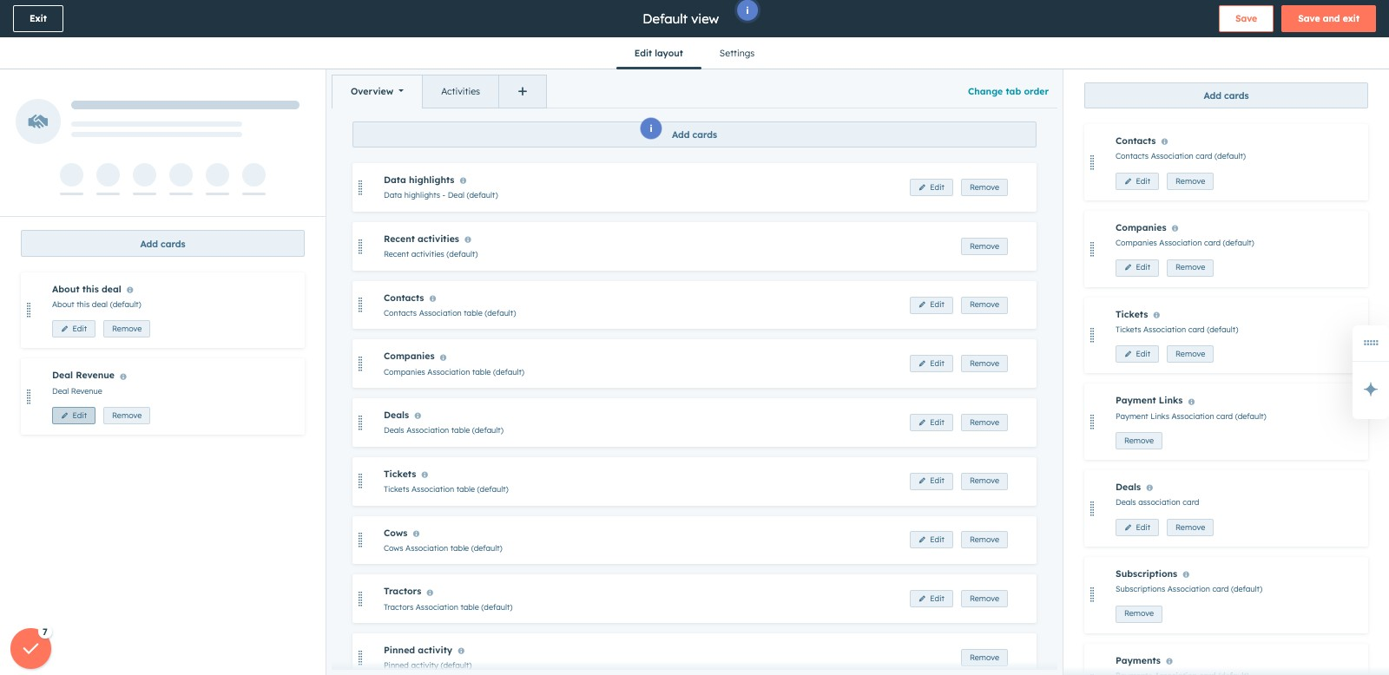The image size is (1389, 675).
Task: Click the info icon on the middle Add cards bar
Action: click(x=651, y=128)
